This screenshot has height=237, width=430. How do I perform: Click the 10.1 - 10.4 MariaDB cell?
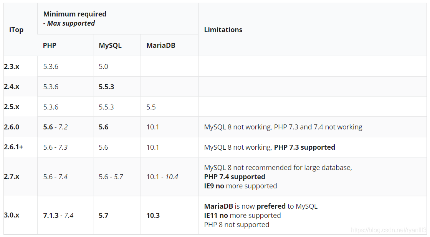pyautogui.click(x=162, y=177)
